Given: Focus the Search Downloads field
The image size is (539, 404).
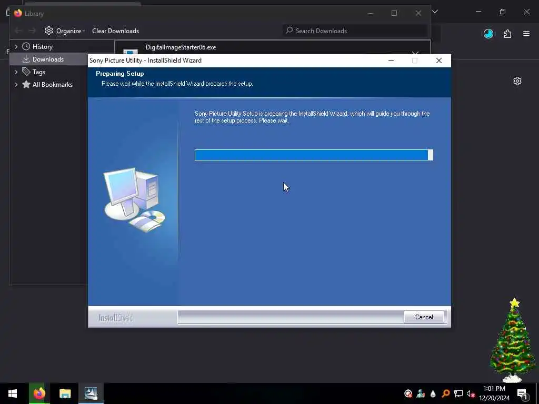Looking at the screenshot, I should 355,31.
